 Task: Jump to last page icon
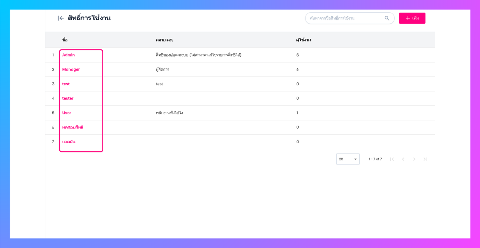click(x=425, y=159)
